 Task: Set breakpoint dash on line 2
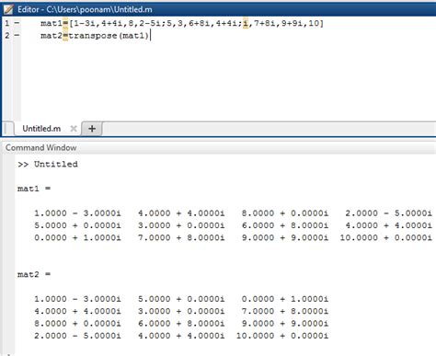pos(17,35)
